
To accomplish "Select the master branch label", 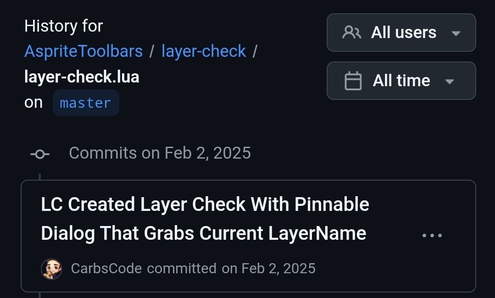I will tap(86, 103).
